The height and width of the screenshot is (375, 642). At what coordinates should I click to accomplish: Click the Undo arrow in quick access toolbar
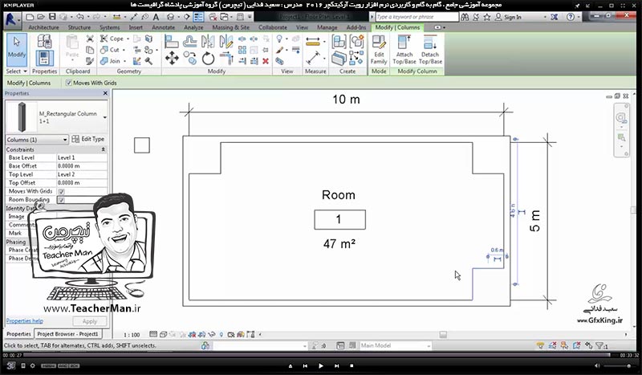pyautogui.click(x=79, y=17)
